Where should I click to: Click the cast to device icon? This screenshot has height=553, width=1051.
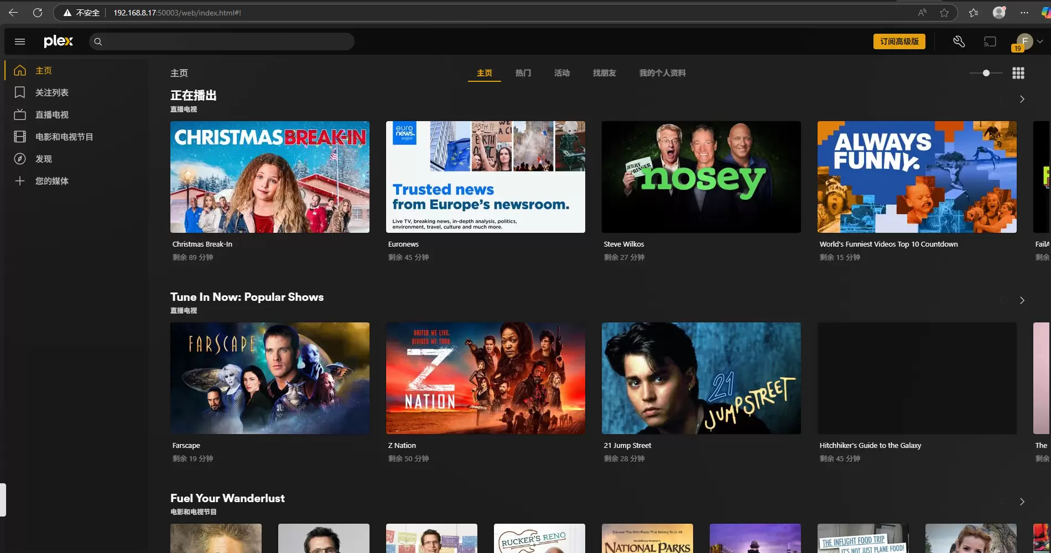pos(990,41)
